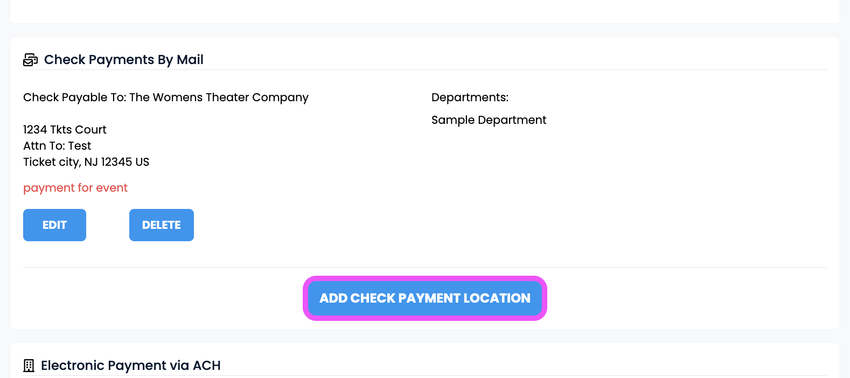Click the US country code
The height and width of the screenshot is (378, 850).
pyautogui.click(x=143, y=162)
